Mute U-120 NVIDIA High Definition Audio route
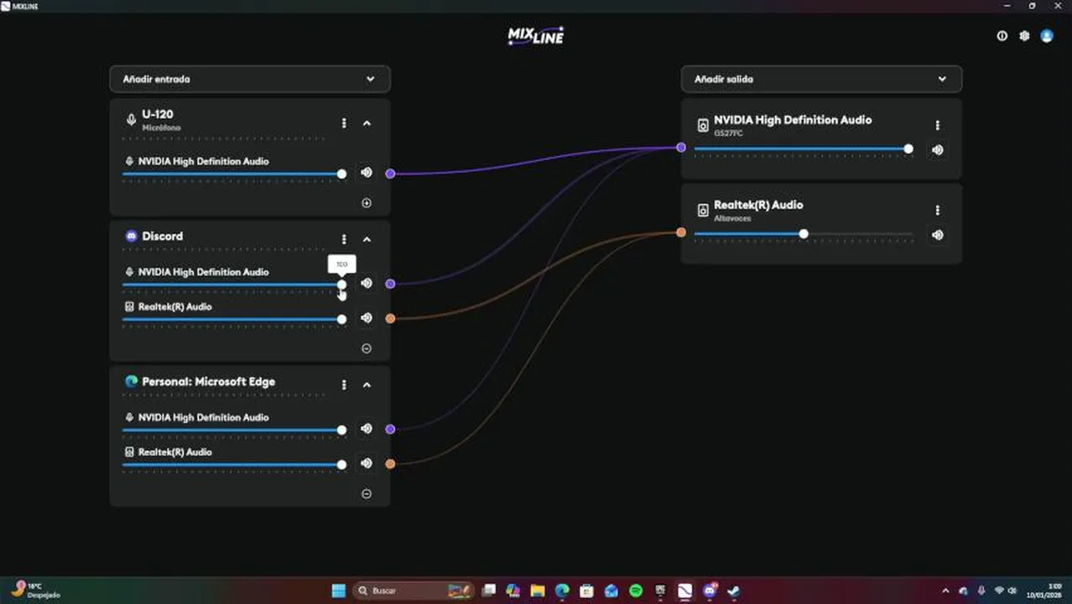The height and width of the screenshot is (604, 1072). click(367, 173)
